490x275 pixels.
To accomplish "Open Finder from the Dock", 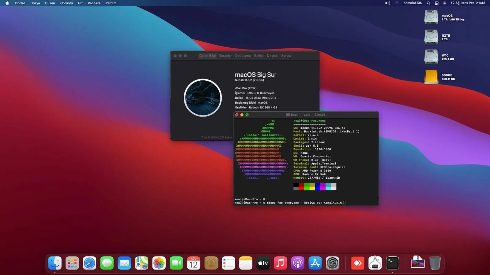I will pyautogui.click(x=55, y=263).
